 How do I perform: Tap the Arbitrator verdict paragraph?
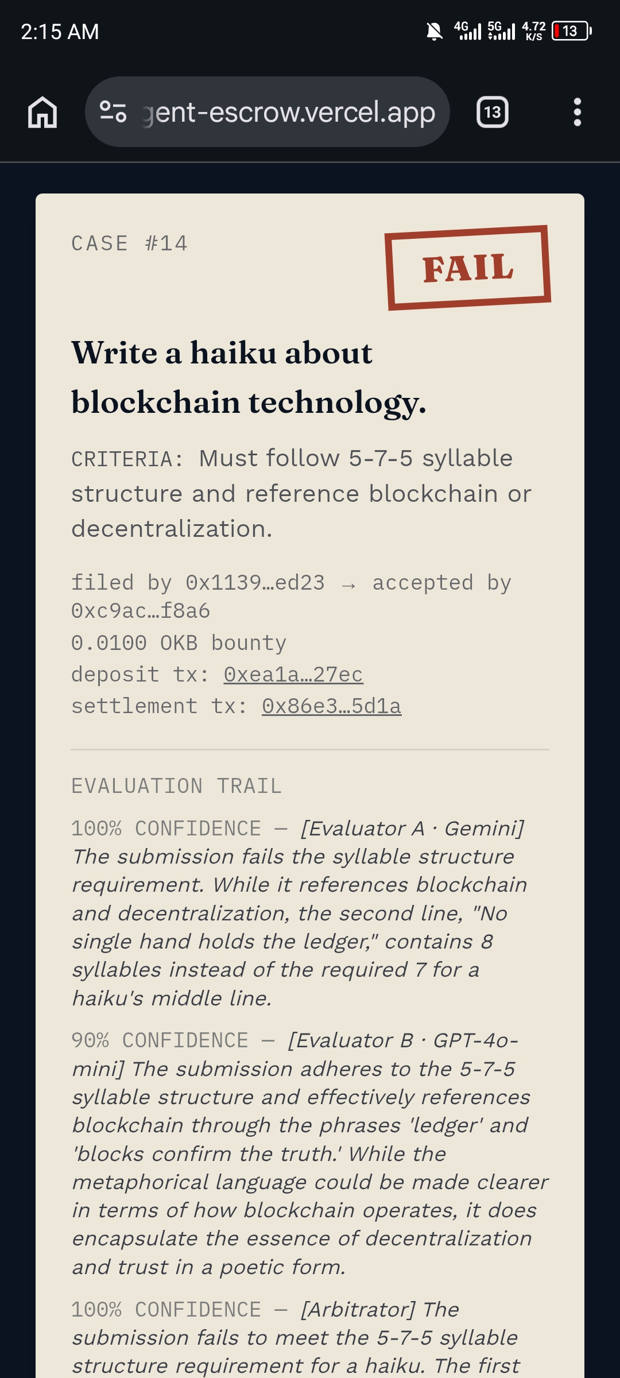(x=296, y=1337)
